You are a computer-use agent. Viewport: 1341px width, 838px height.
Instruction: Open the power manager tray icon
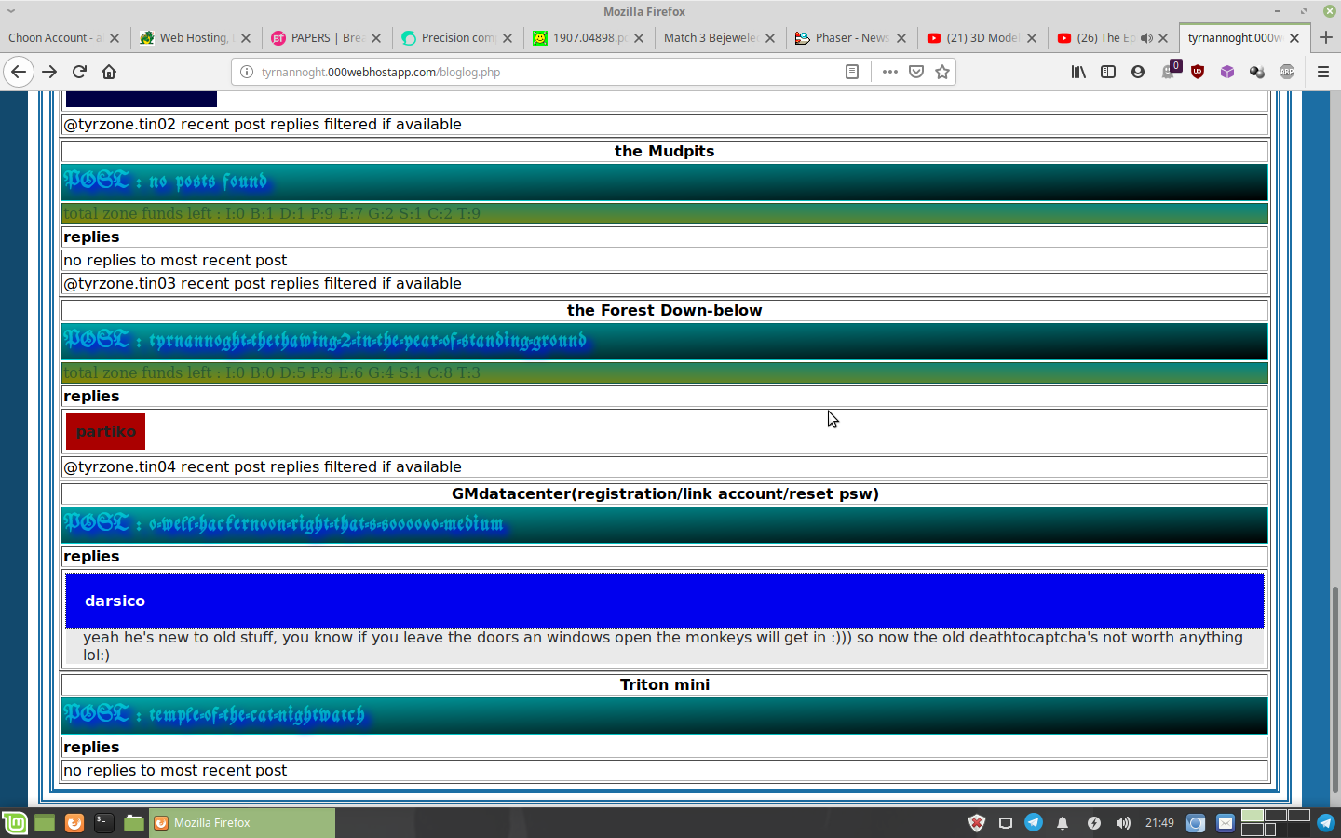pyautogui.click(x=1093, y=823)
